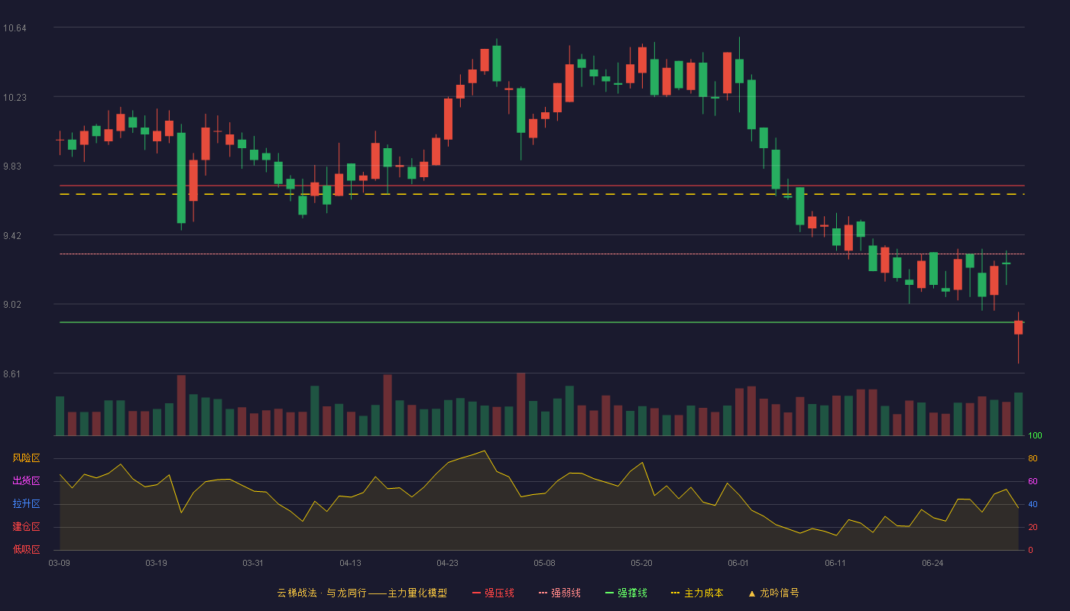Click the 100 indicator scale value

pos(1035,436)
